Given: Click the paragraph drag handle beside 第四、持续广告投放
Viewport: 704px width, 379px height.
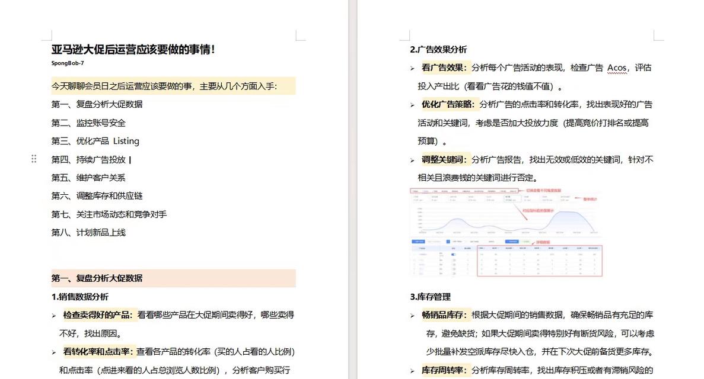Looking at the screenshot, I should (34, 159).
